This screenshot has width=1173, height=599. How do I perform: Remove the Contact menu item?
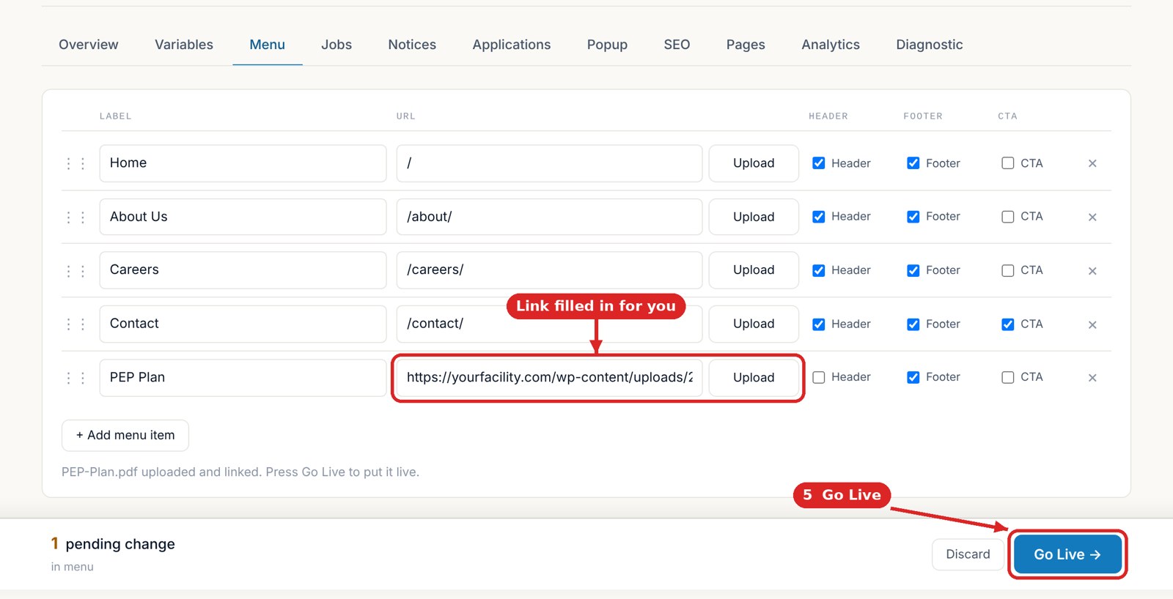click(1092, 324)
